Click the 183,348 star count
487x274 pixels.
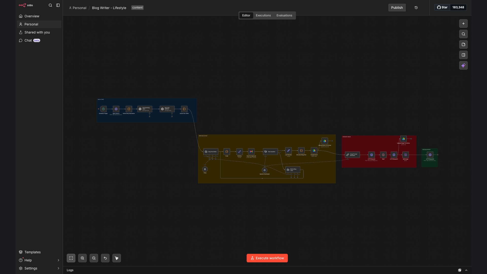coord(458,7)
